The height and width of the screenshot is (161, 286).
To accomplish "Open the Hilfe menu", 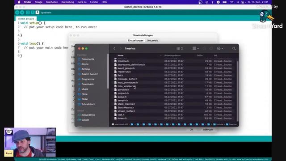I will 104,2.
